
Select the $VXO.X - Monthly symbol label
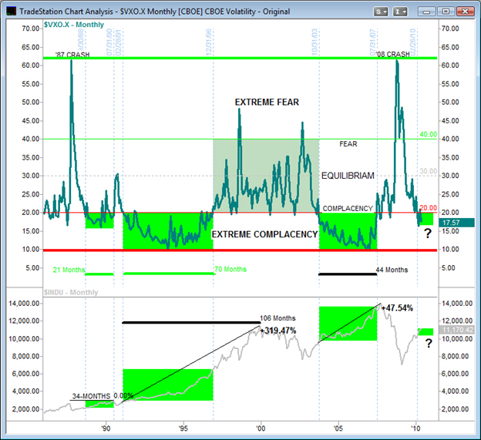point(74,25)
